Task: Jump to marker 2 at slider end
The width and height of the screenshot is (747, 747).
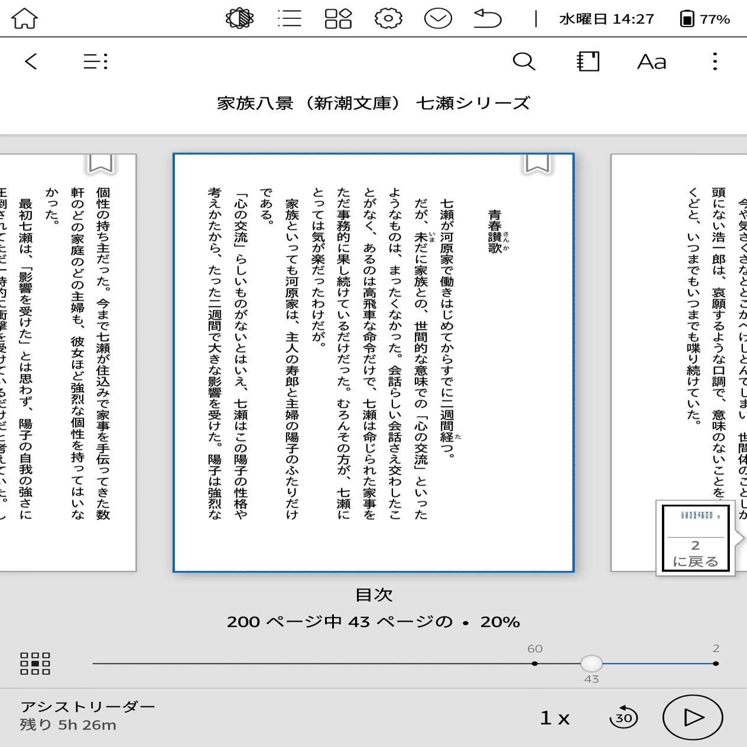Action: point(716,663)
